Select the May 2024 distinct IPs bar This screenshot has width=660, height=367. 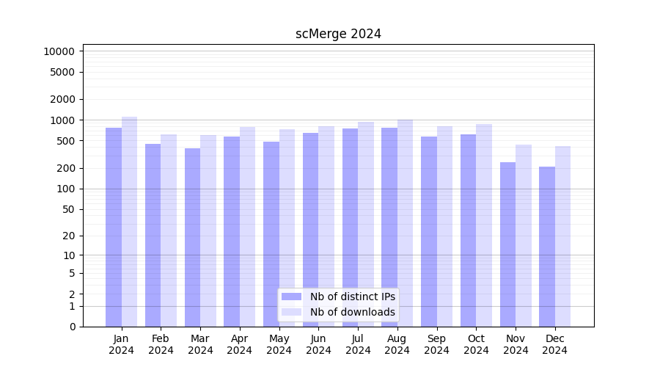[x=271, y=234]
